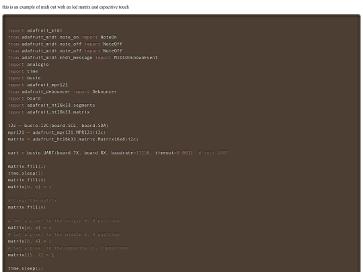Image resolution: width=363 pixels, height=272 pixels.
Task: Click the intro sentence about midi out example
Action: [65, 7]
